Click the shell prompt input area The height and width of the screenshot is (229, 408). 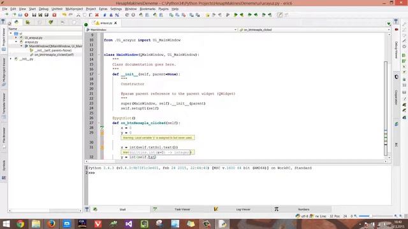tap(240, 173)
